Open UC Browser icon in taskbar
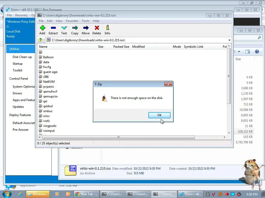The image size is (265, 198). [68, 194]
